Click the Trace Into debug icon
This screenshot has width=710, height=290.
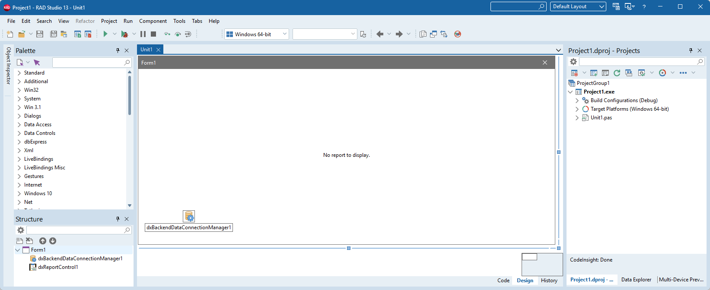167,34
